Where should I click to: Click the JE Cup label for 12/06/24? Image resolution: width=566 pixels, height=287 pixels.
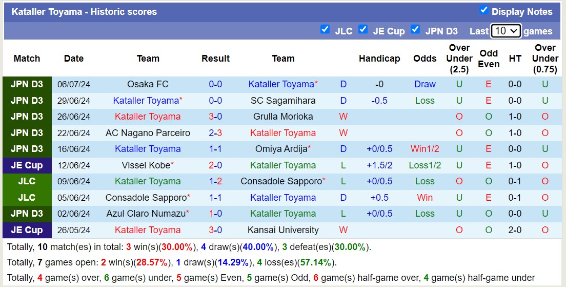27,165
